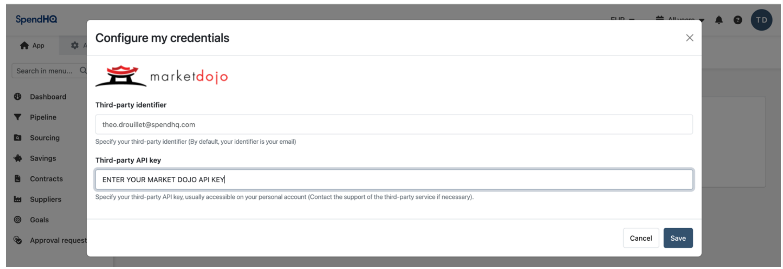
Task: Open the help question mark icon
Action: (x=738, y=20)
